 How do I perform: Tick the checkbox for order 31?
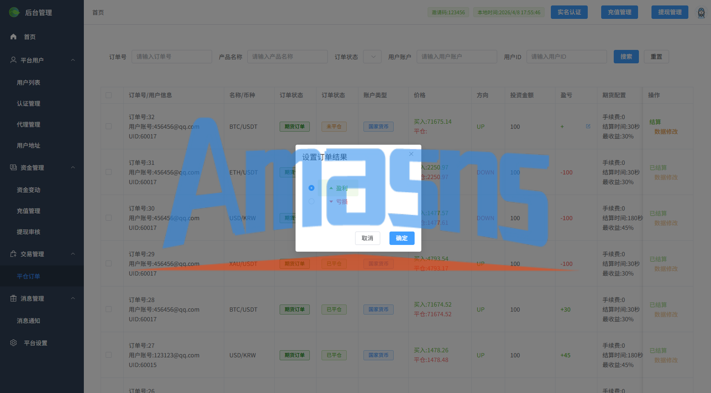[x=109, y=172]
